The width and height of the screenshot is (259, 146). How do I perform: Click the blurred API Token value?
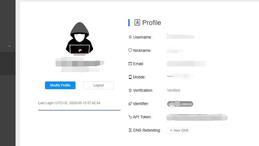point(197,117)
